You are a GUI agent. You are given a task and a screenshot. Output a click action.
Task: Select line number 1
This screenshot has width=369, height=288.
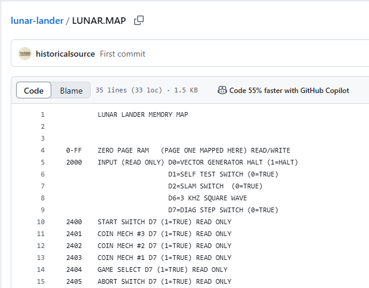tap(42, 114)
